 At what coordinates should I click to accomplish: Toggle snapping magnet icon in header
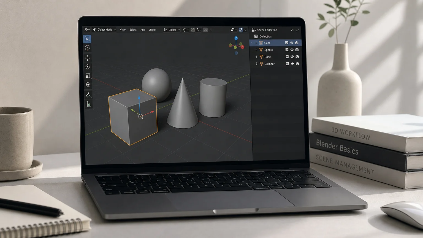(193, 30)
